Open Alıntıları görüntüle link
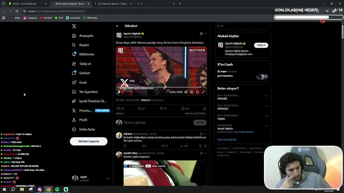Viewport: 344px width, 193px height. [196, 113]
